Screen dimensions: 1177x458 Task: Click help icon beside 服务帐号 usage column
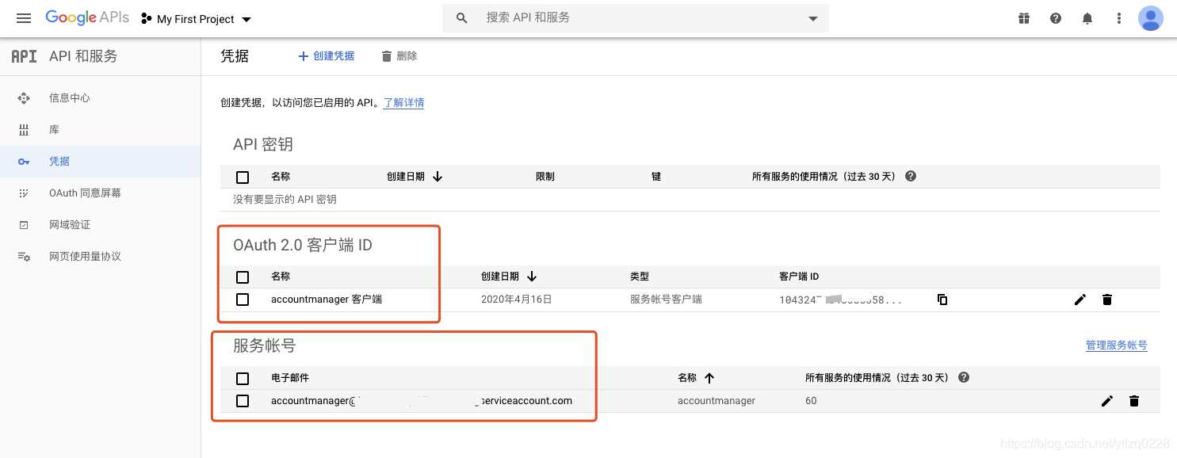tap(964, 377)
